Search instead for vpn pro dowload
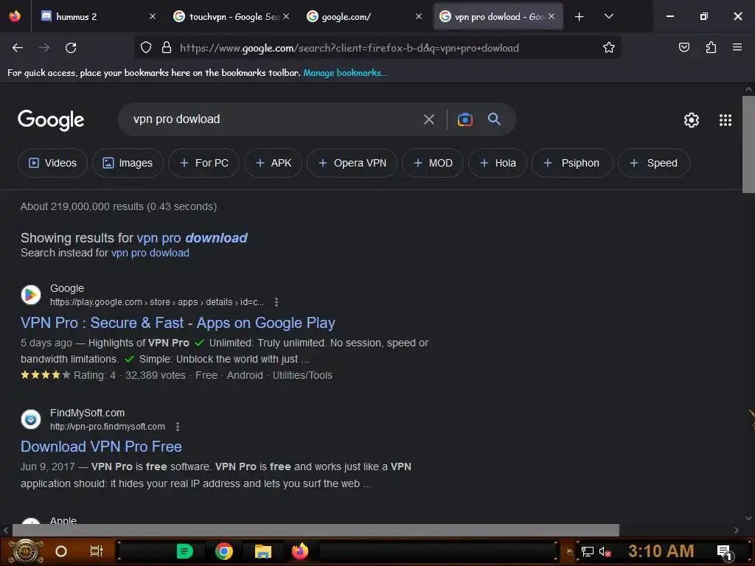This screenshot has width=755, height=566. [x=150, y=253]
